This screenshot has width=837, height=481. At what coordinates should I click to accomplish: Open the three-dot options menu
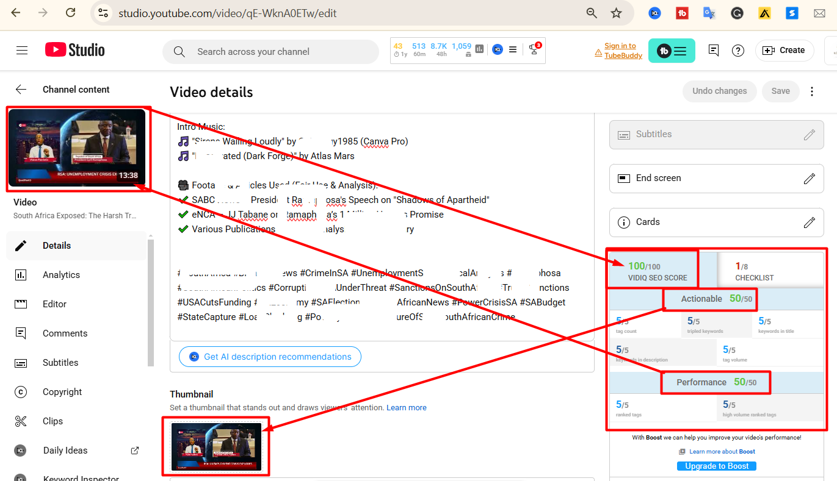[x=812, y=91]
